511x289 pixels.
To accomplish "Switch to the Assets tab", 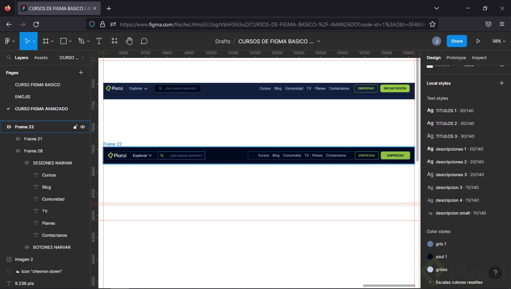I will tap(41, 58).
